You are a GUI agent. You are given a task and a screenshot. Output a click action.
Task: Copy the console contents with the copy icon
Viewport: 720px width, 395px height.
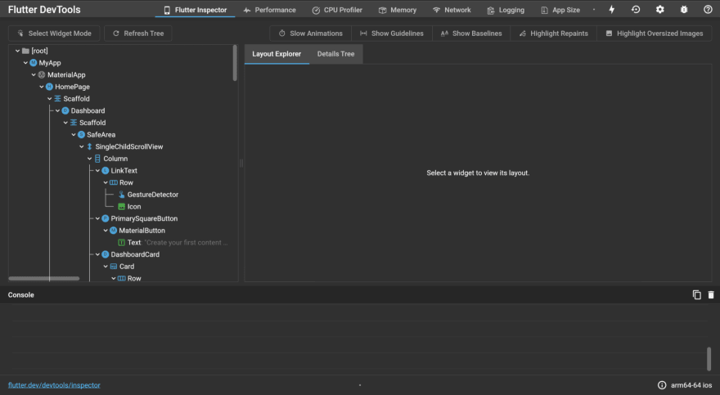tap(696, 295)
